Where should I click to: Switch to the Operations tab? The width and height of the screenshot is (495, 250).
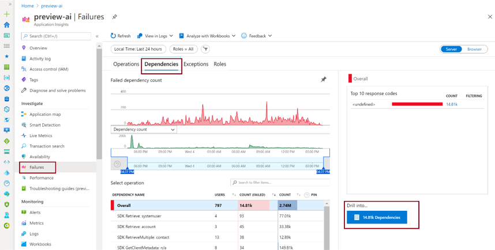coord(126,64)
